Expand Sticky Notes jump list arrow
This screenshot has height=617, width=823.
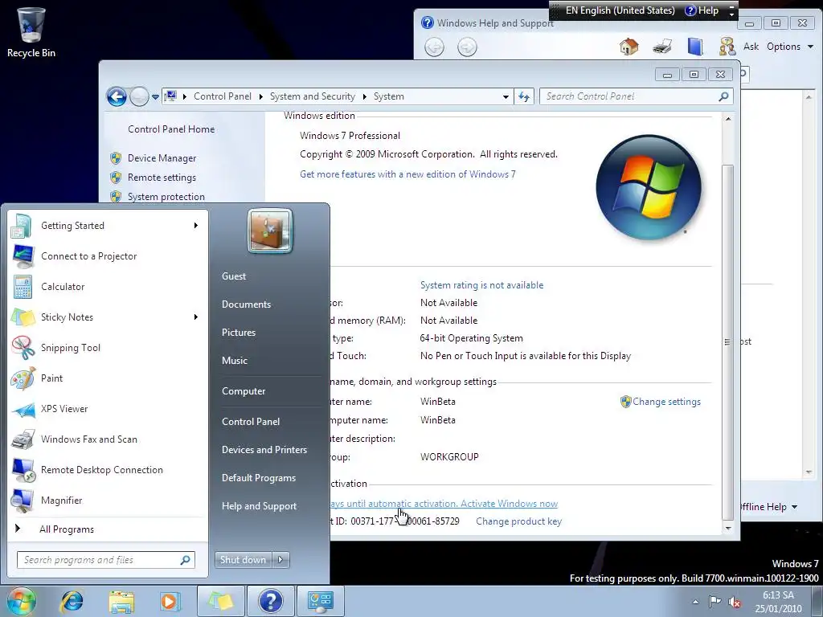click(196, 317)
